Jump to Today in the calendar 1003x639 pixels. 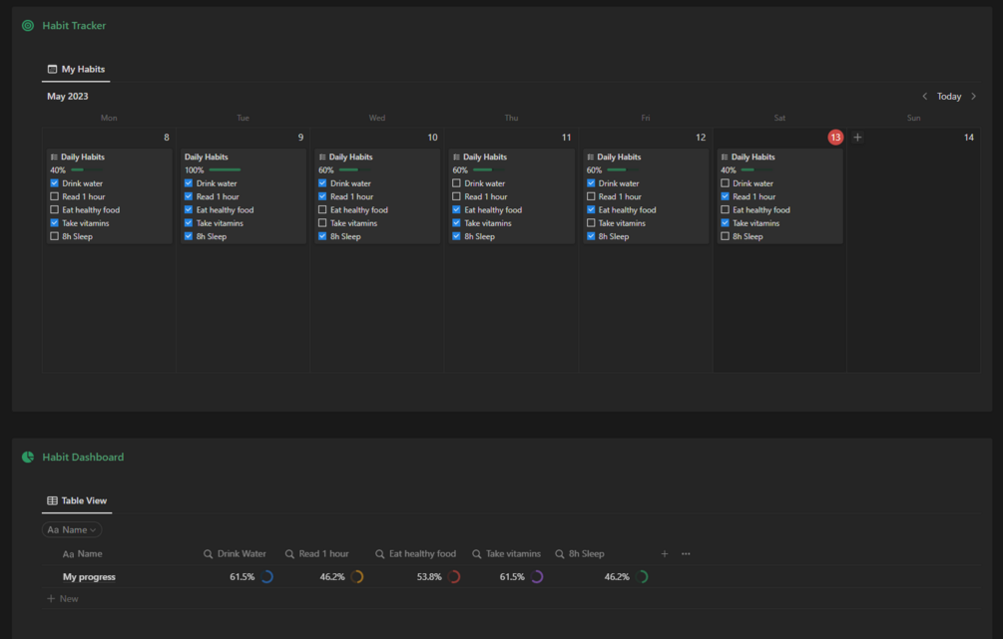click(949, 97)
